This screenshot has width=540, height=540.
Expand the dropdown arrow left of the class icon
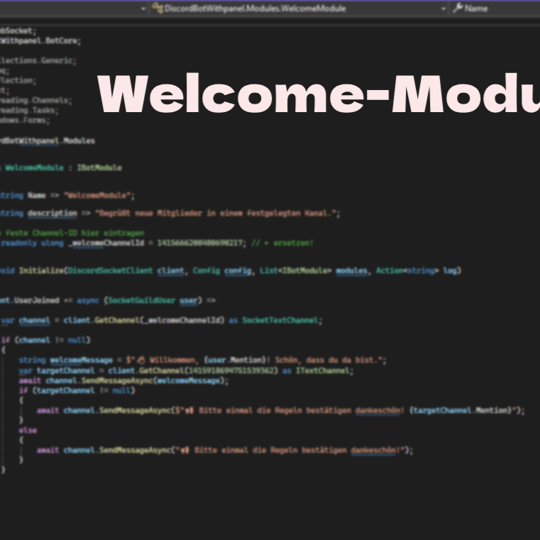[143, 9]
